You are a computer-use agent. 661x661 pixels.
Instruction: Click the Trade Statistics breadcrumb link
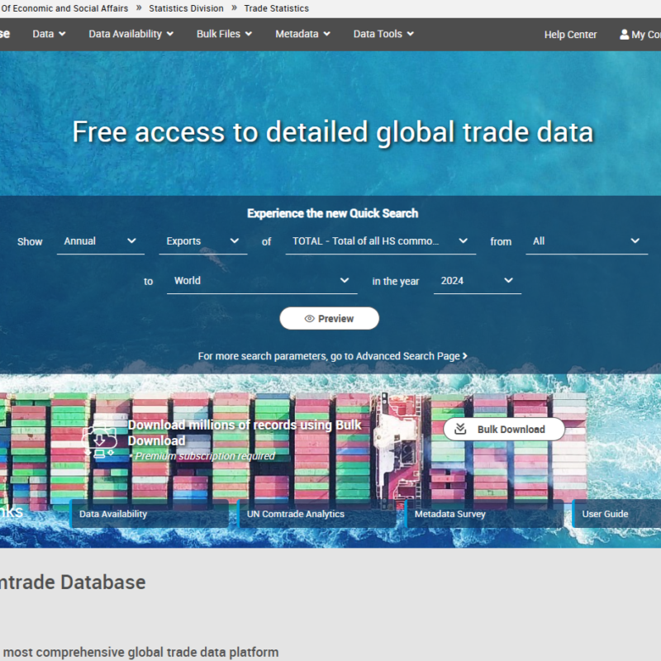pyautogui.click(x=277, y=8)
